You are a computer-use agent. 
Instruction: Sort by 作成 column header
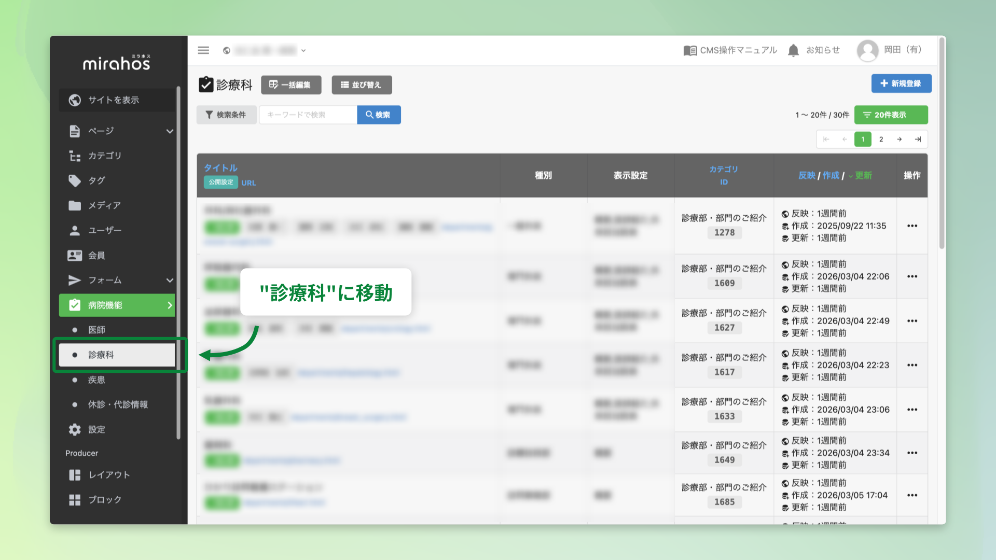[x=831, y=175]
